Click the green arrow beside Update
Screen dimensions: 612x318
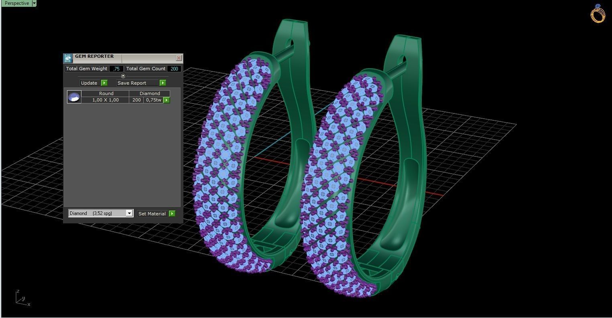[104, 83]
